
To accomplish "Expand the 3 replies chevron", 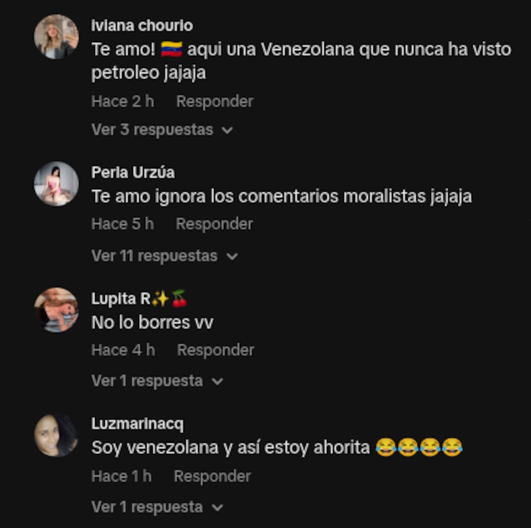I will (x=227, y=131).
